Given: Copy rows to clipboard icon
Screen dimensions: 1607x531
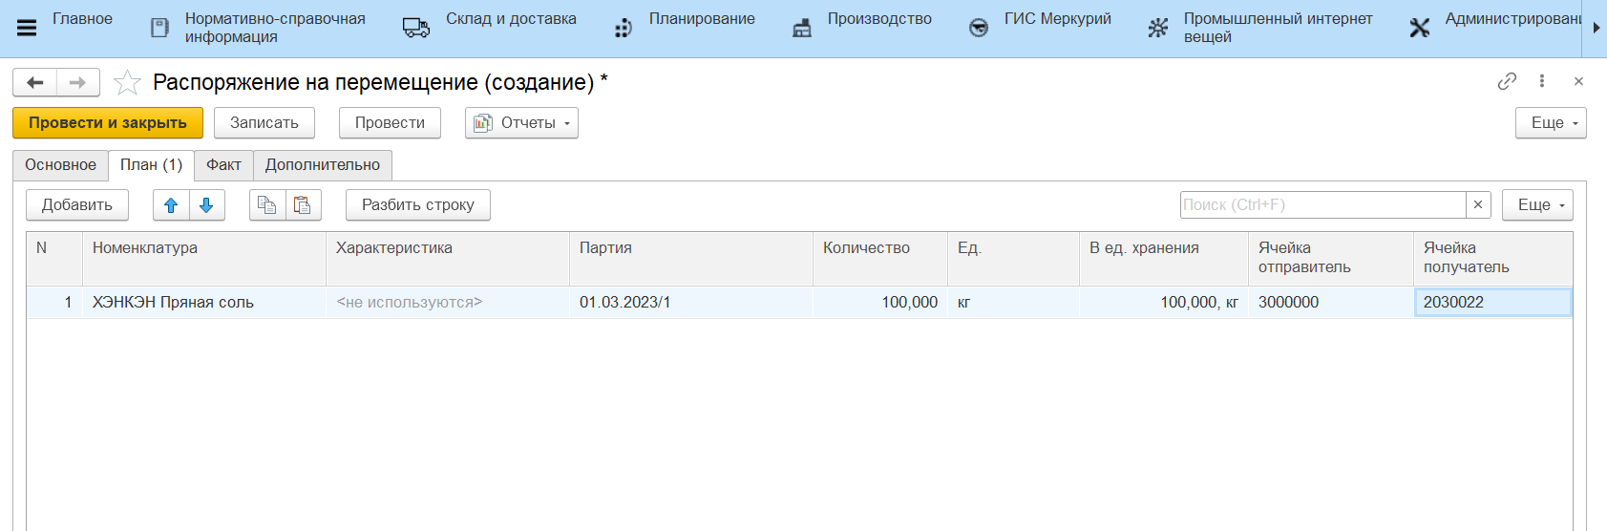Looking at the screenshot, I should 267,205.
